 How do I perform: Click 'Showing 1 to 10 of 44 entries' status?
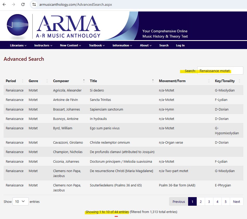107,212
